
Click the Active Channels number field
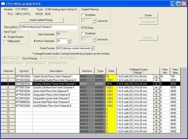click(62, 41)
